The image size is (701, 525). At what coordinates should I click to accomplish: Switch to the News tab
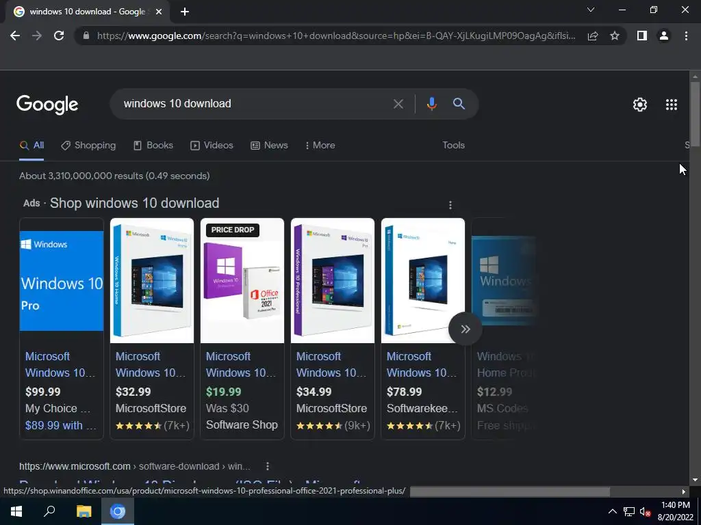coord(269,146)
